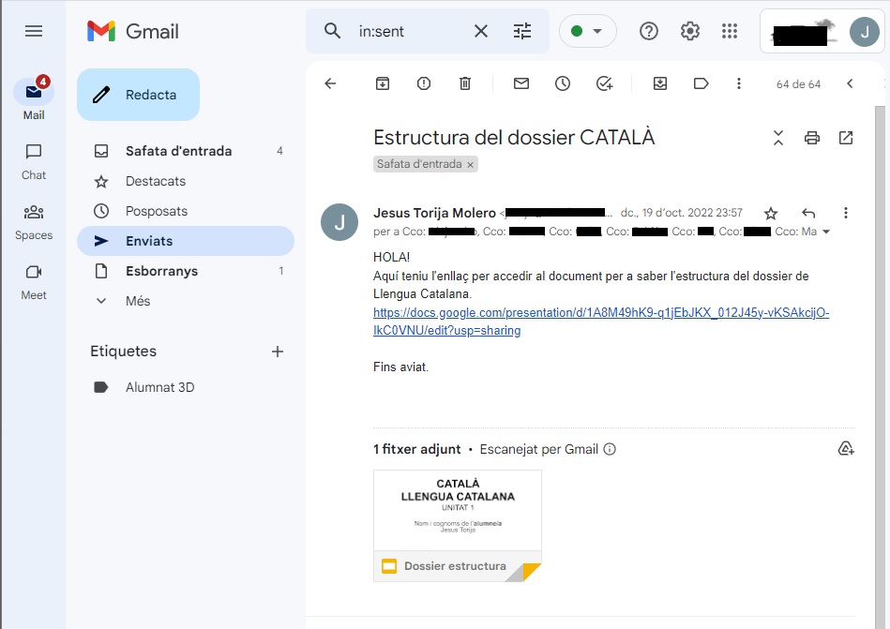
Task: Open the active status indicator dropdown
Action: click(x=588, y=31)
